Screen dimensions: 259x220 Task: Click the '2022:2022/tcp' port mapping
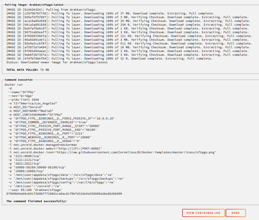tap(24, 164)
